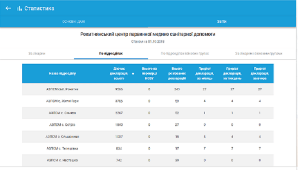This screenshot has height=170, width=298.
Task: Click yesterday growth 4 in Ольшаниця row
Action: [x=260, y=136]
